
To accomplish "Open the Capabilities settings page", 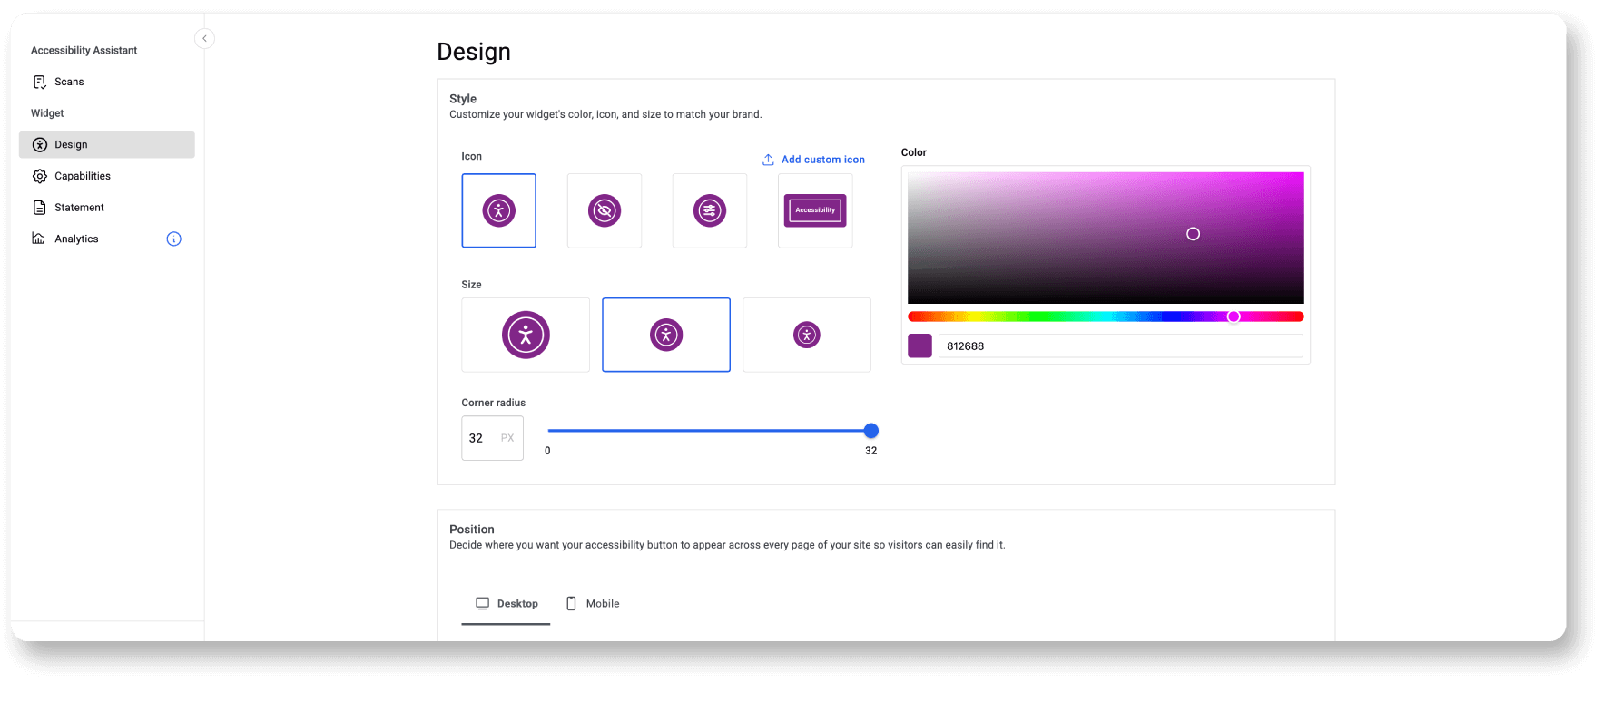I will pos(82,176).
